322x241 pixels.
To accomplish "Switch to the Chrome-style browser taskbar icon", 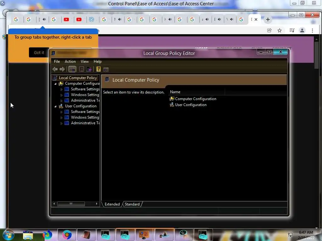I will point(67,235).
